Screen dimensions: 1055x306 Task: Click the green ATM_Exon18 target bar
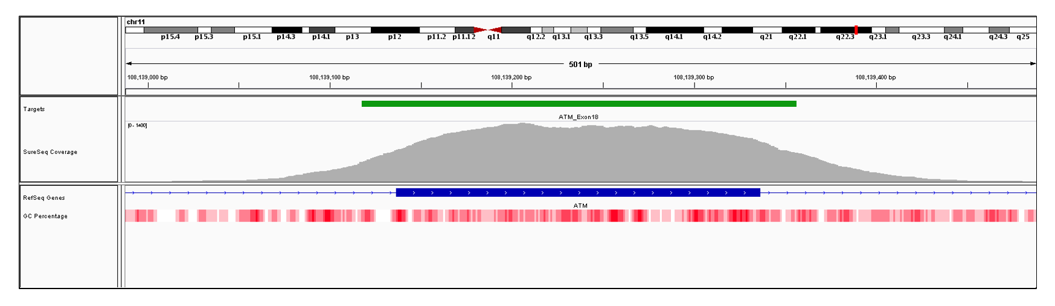click(x=579, y=104)
